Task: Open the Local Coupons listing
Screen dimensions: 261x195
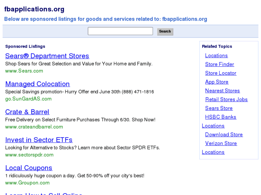Action: [29, 168]
